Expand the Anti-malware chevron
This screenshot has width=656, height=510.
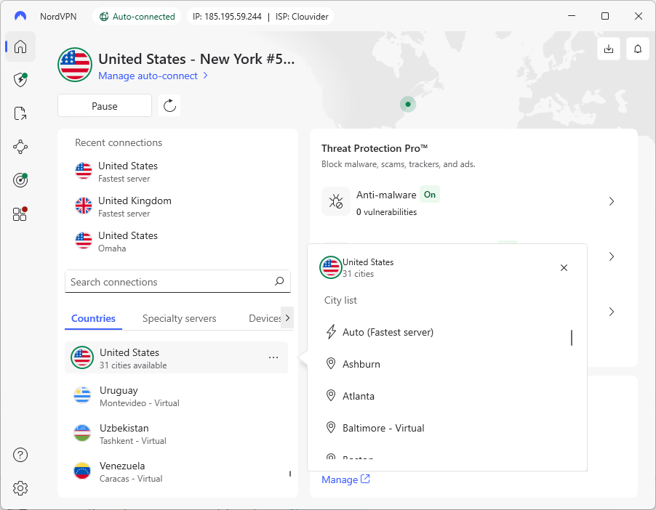(x=611, y=201)
